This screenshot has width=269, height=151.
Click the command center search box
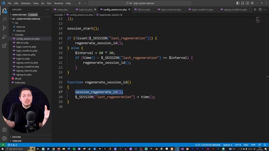140,3
